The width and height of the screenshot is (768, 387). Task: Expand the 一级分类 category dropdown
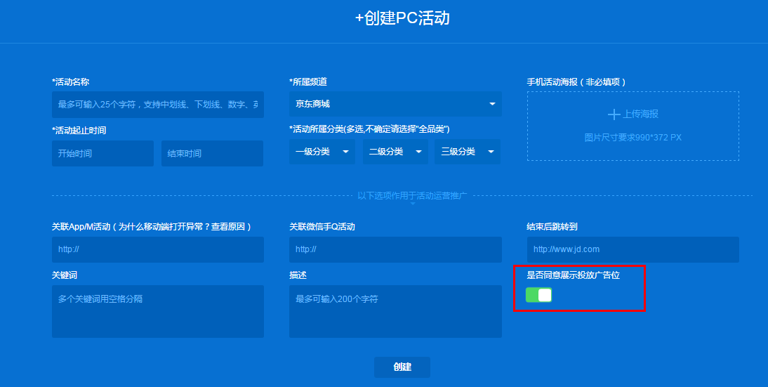pyautogui.click(x=322, y=152)
